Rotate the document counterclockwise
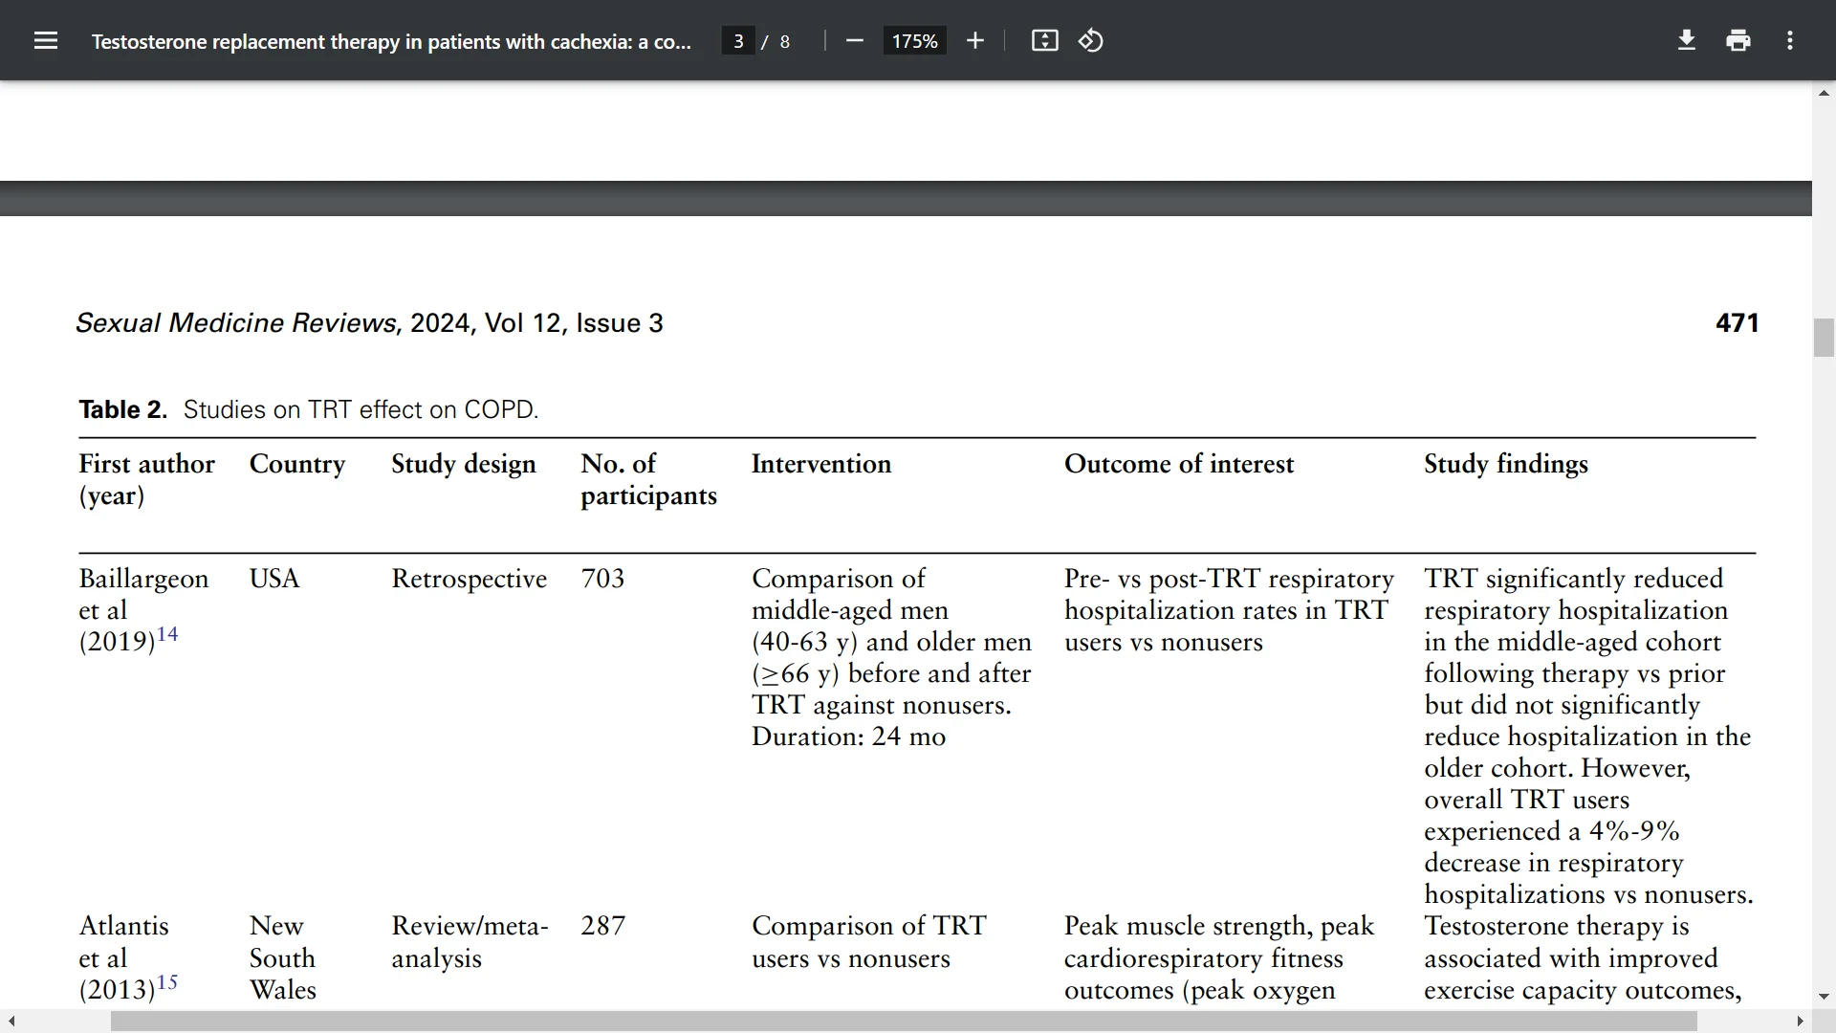This screenshot has width=1836, height=1033. (x=1091, y=40)
